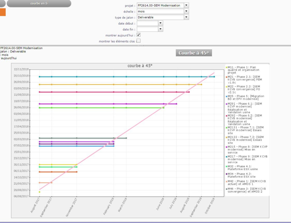Open the projet dropdown arrow
The image size is (291, 223).
tap(186, 5)
